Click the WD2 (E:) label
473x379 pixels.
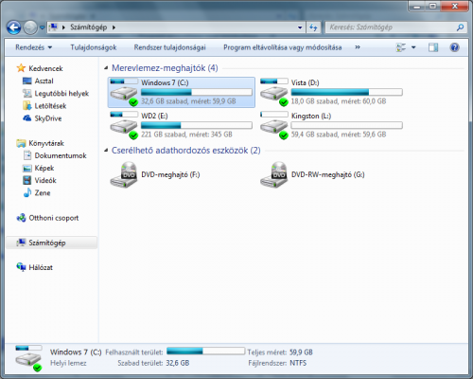coord(154,116)
